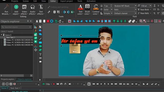Click Cutting and splitting

[x=58, y=7]
